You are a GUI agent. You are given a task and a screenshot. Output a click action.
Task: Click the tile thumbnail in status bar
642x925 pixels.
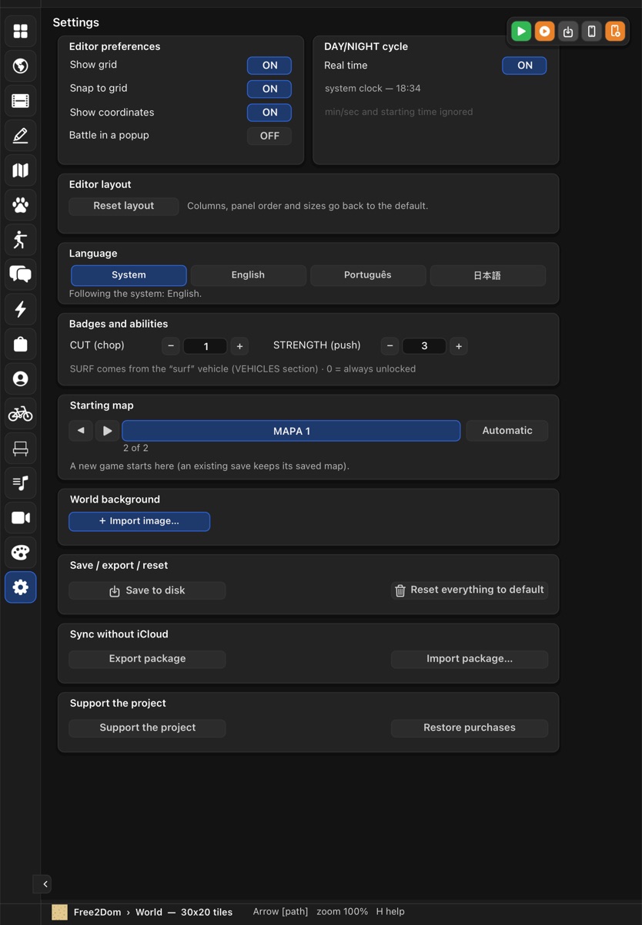pos(59,912)
